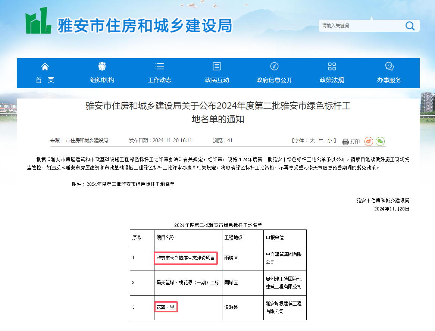Viewport: 435px width, 331px height.
Task: Click the signature 雅安市住房和城乡建设局 below article
Action: point(383,201)
